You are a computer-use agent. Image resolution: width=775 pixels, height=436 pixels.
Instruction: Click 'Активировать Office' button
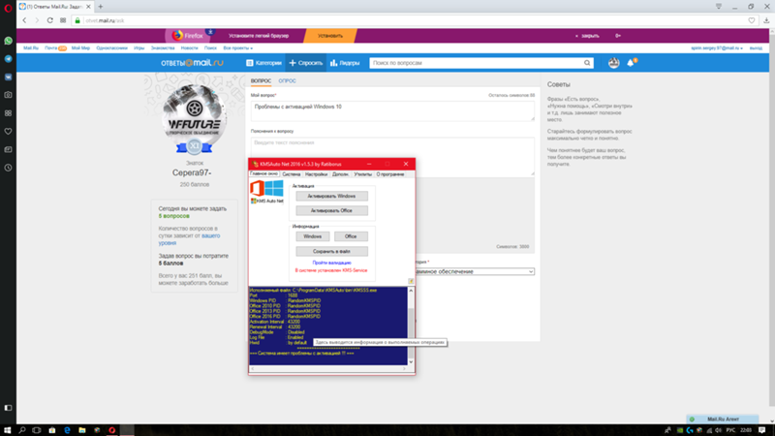point(331,210)
